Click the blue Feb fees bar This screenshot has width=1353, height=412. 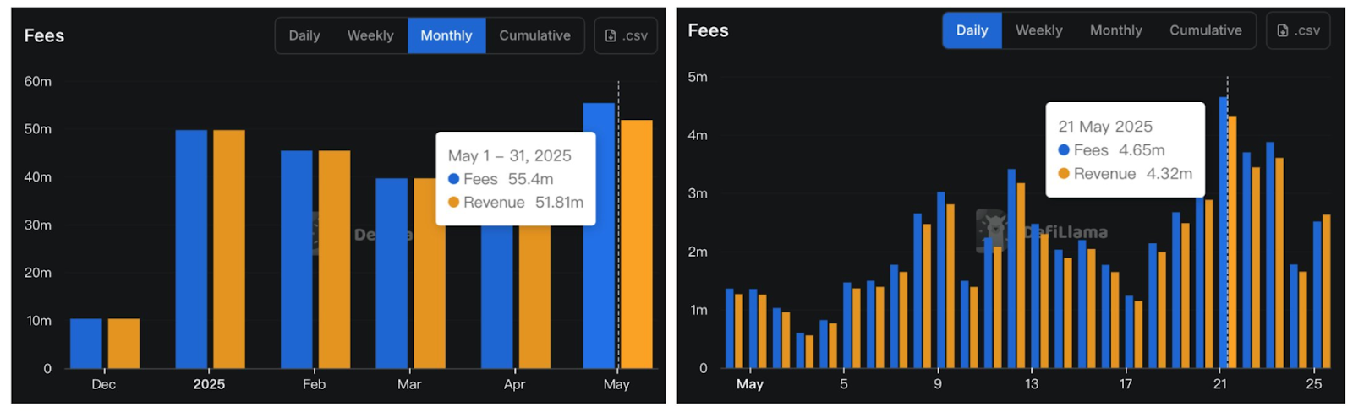pos(297,260)
